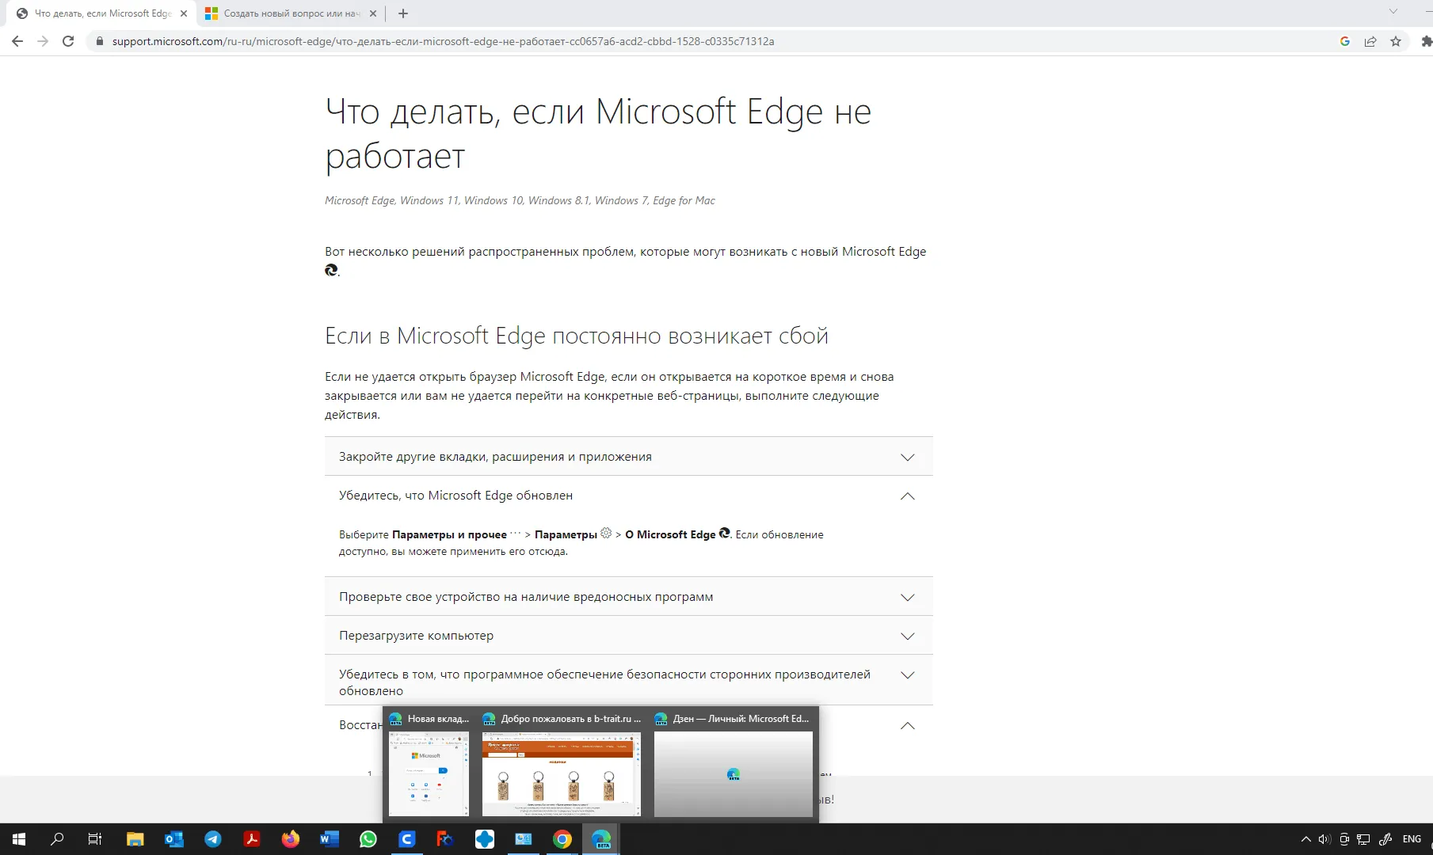
Task: Collapse the partially hidden 'Восстан...' section chevron
Action: tap(908, 726)
